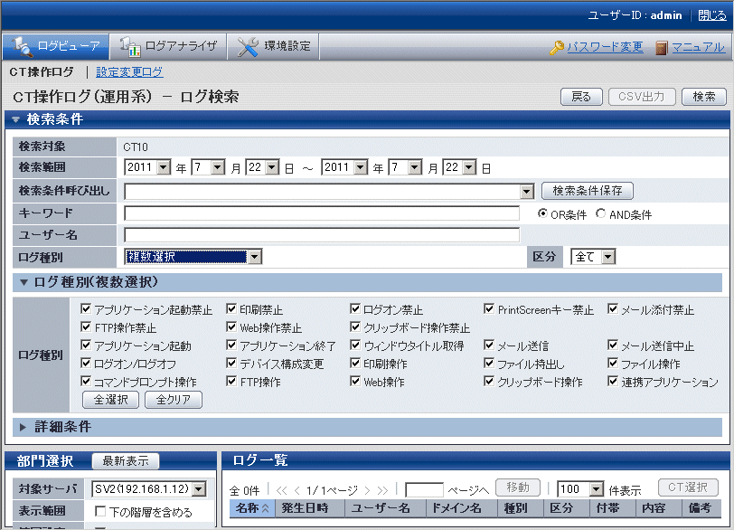Go to previous page with < icon
Viewport: 734px width, 530px height.
pos(296,490)
